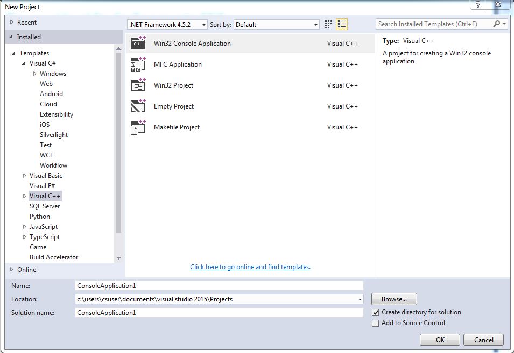
Task: Switch to medium icons list view
Action: click(342, 24)
